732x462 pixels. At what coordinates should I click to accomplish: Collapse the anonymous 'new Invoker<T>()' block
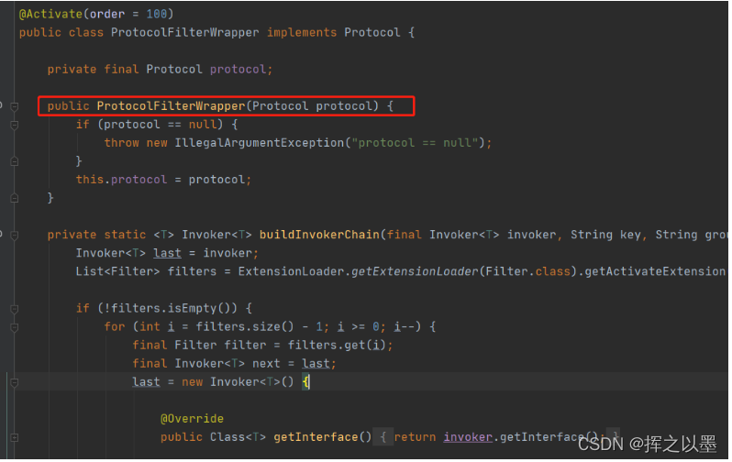click(x=15, y=383)
